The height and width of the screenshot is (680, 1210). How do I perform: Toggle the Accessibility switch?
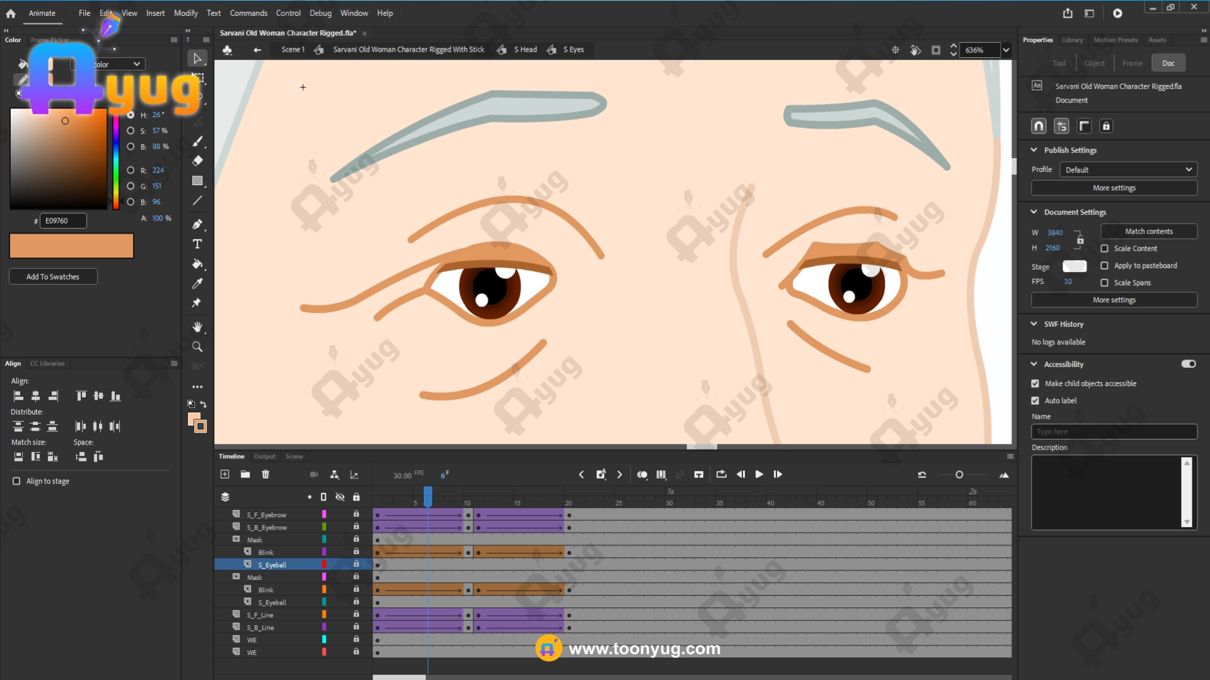point(1188,364)
